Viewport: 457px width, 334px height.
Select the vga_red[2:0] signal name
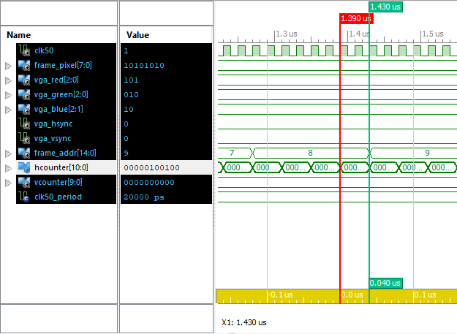(x=56, y=80)
